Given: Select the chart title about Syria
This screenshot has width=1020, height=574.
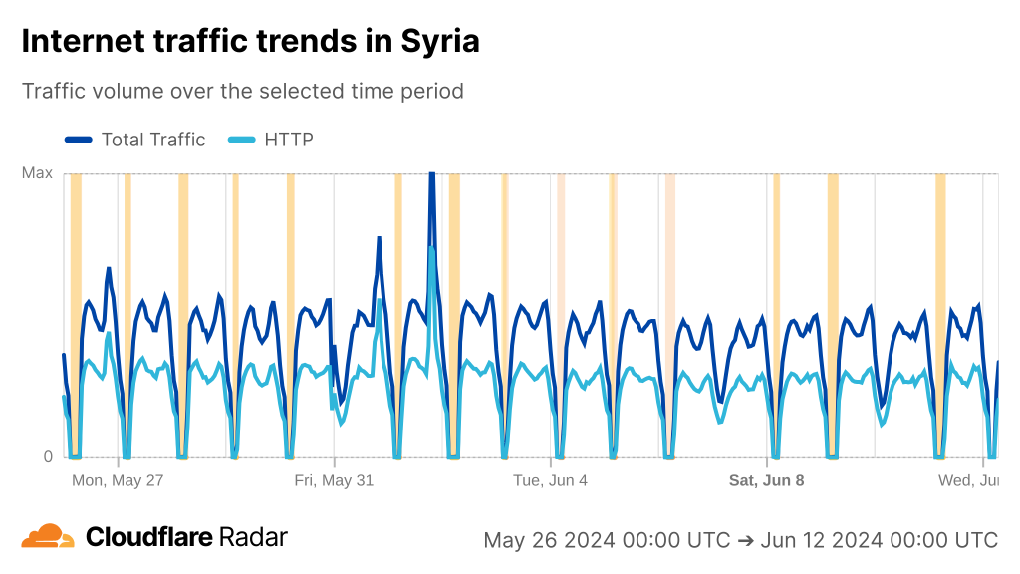Looking at the screenshot, I should (250, 41).
